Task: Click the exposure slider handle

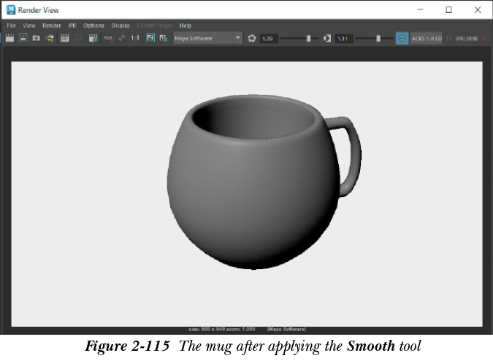Action: 308,38
